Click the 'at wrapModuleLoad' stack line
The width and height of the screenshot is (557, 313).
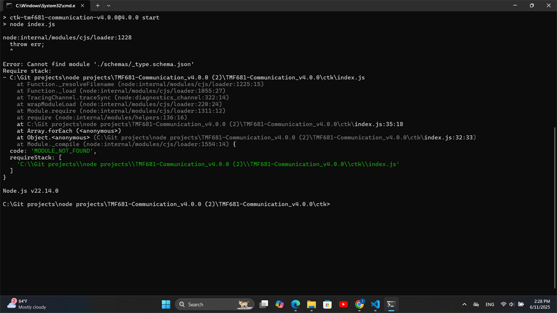click(119, 104)
